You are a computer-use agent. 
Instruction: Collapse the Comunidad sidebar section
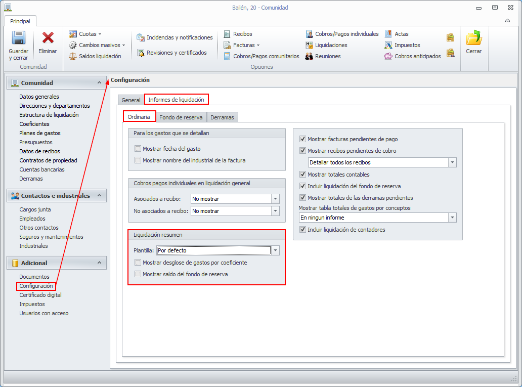click(99, 82)
